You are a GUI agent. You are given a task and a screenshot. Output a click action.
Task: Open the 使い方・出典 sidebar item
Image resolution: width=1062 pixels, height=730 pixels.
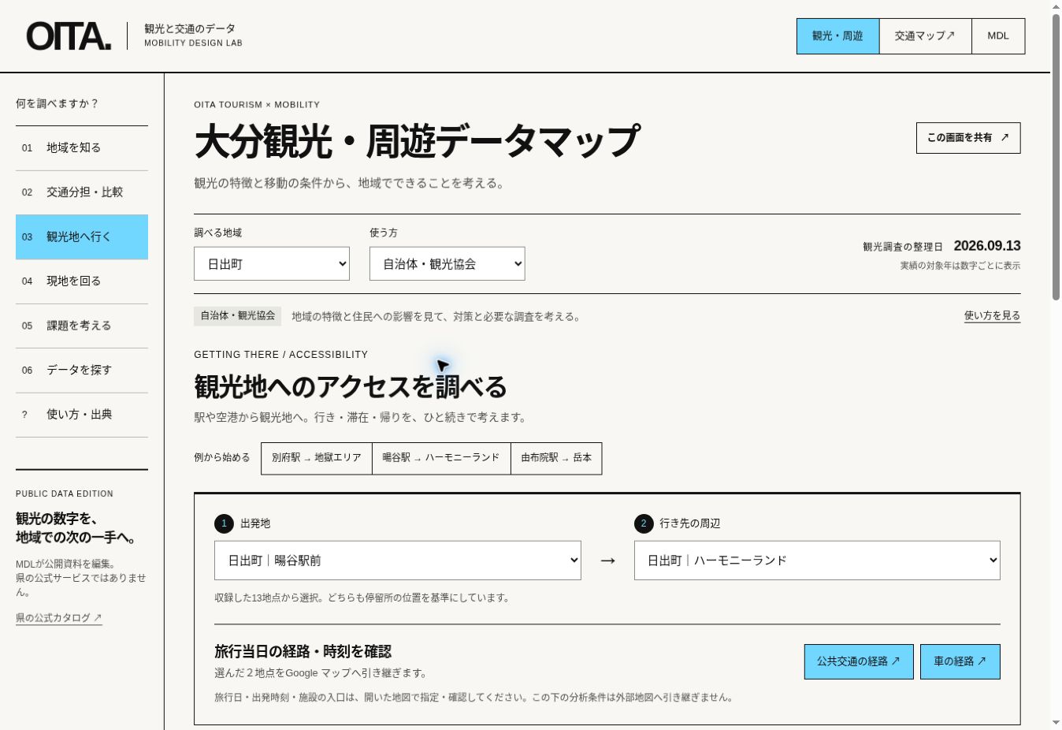point(82,415)
